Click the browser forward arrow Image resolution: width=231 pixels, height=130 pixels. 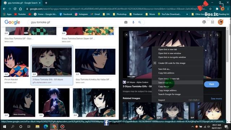point(10,9)
